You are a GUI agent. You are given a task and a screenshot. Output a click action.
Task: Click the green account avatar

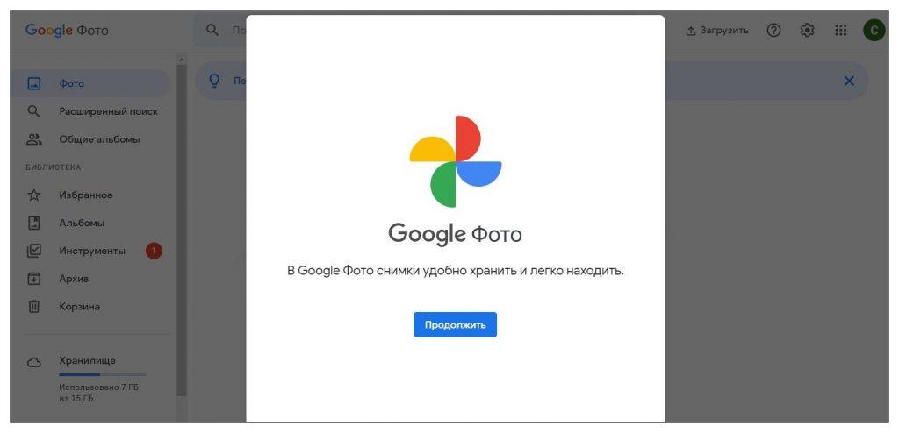874,31
